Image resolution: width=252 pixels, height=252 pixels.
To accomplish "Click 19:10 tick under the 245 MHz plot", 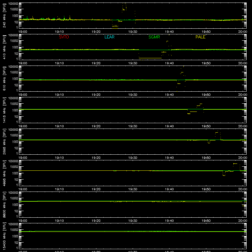I will (59, 32).
